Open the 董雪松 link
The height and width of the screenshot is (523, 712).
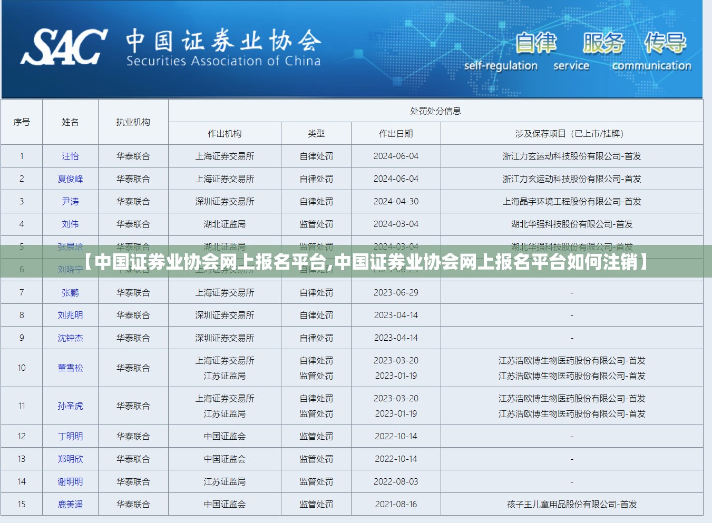point(70,368)
